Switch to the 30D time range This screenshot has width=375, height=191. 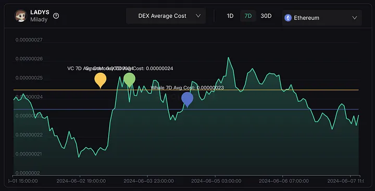[x=266, y=16]
